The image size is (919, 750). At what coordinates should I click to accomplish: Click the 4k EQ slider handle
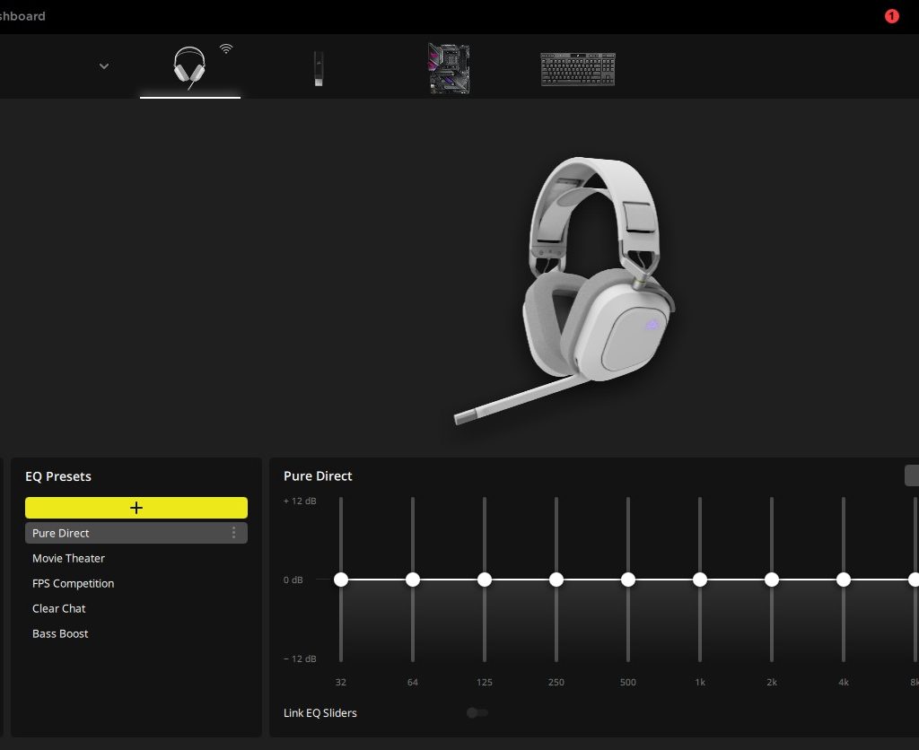click(x=844, y=580)
